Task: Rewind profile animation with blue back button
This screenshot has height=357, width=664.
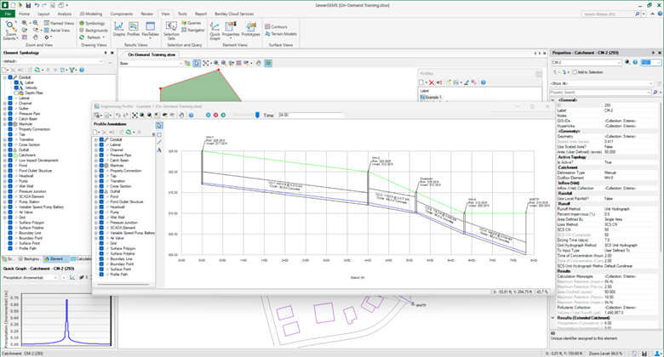Action: (208, 115)
